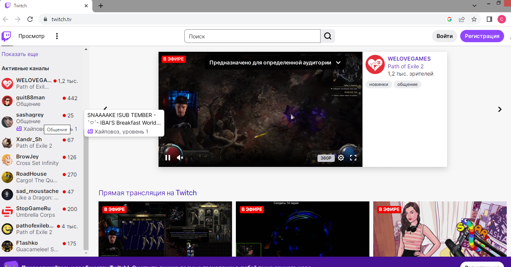Click guit88man channel name
Screen dimensions: 511x267
(x=30, y=97)
